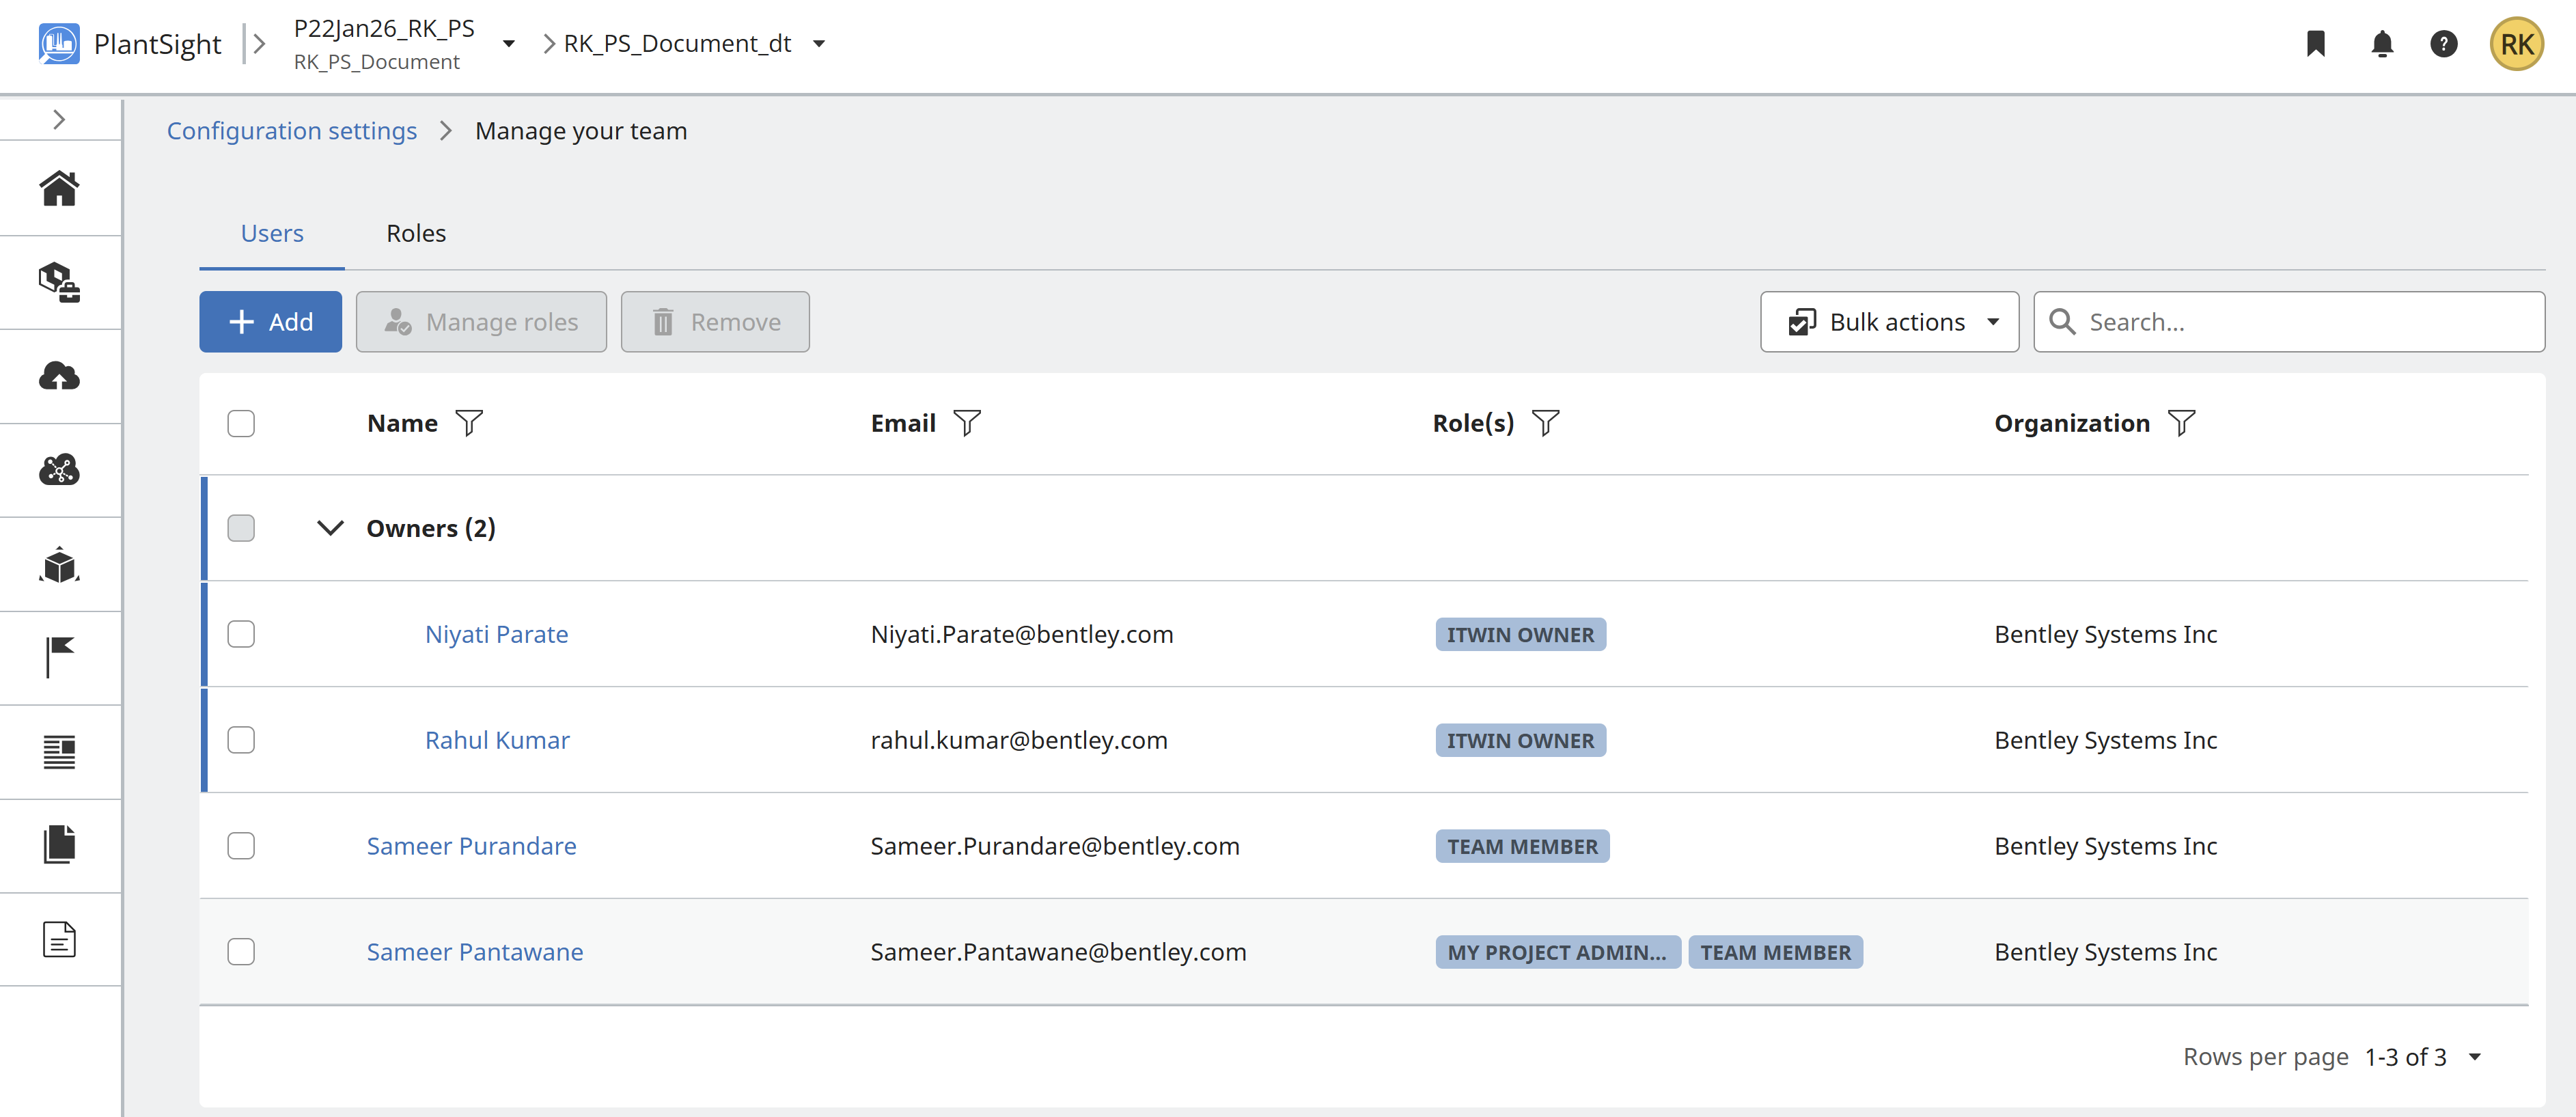Collapse the Owners (2) group
The image size is (2576, 1117).
[x=330, y=528]
